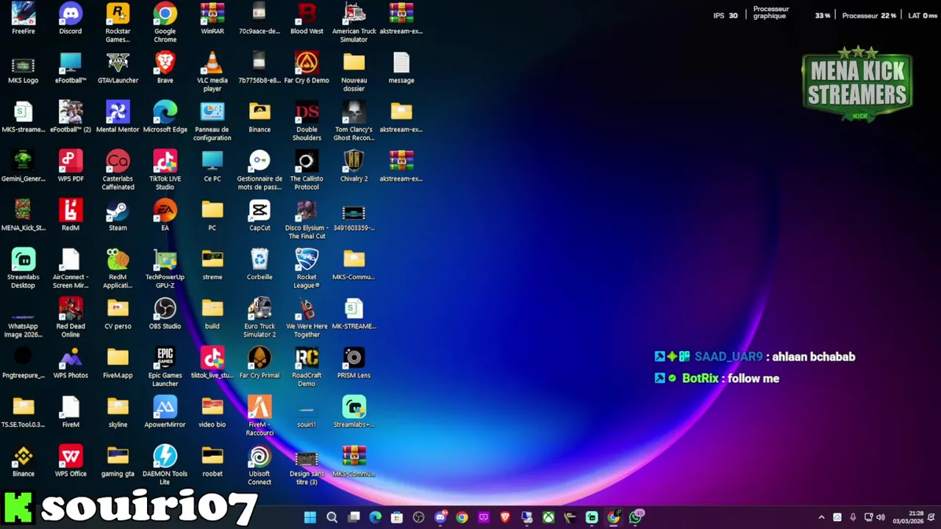Viewport: 941px width, 529px height.
Task: Open OBS Studio desktop shortcut
Action: pos(165,314)
